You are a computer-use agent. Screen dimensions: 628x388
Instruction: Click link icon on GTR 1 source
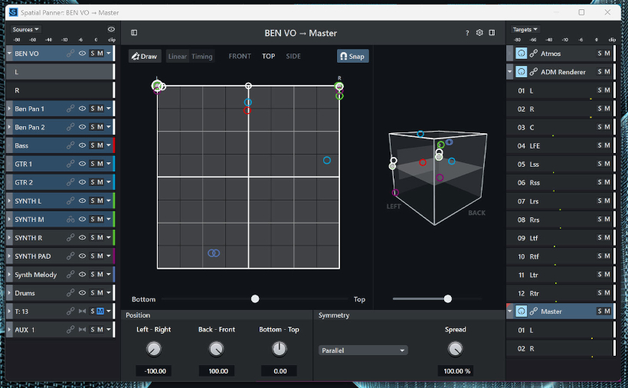point(70,164)
